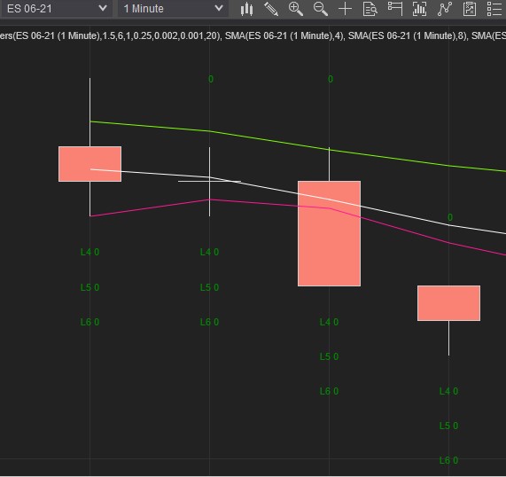Image resolution: width=506 pixels, height=477 pixels.
Task: Click the red candle with long lower wick
Action: (448, 303)
